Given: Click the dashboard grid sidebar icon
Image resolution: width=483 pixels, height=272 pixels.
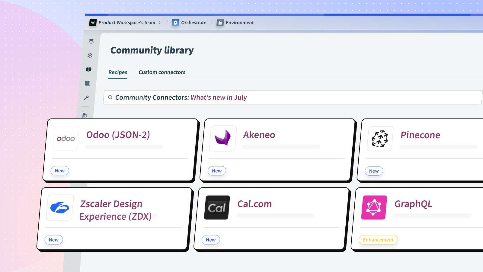Looking at the screenshot, I should point(88,84).
